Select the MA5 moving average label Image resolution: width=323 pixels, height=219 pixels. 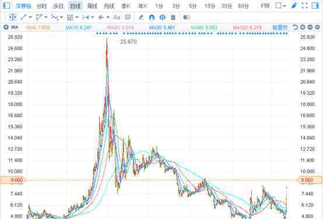[x=38, y=27]
